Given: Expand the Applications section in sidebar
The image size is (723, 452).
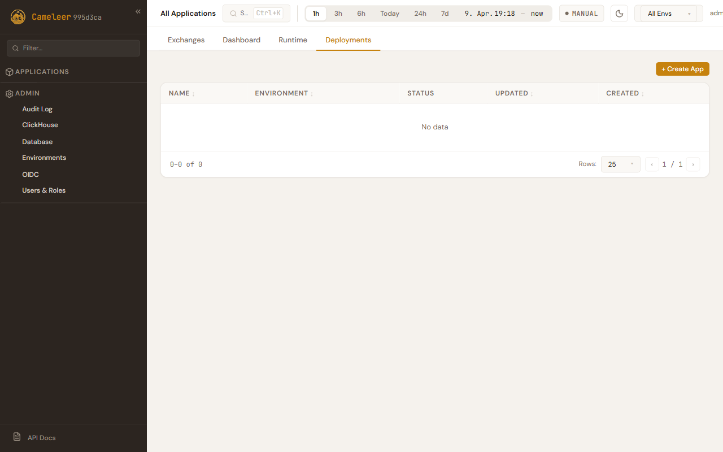Looking at the screenshot, I should click(x=42, y=72).
